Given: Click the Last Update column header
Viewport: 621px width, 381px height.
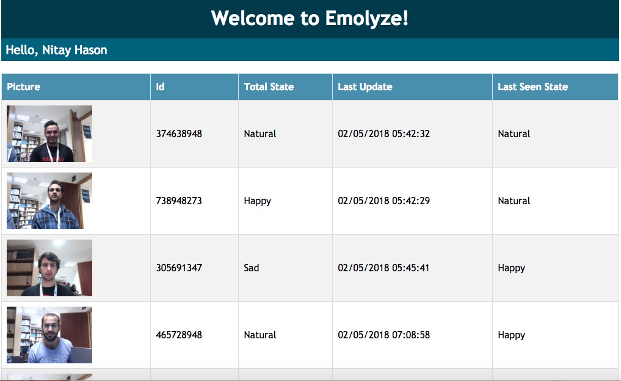Looking at the screenshot, I should point(412,87).
